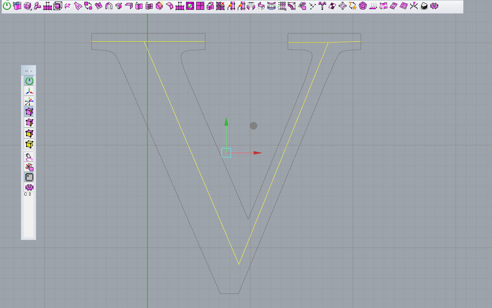Select the pink cylinder with plus sign icon

click(138, 6)
